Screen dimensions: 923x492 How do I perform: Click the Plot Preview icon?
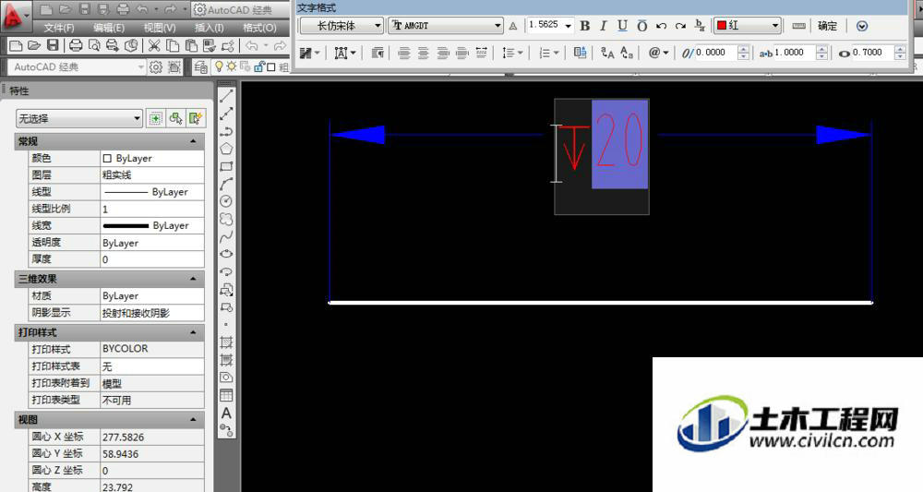tap(93, 45)
